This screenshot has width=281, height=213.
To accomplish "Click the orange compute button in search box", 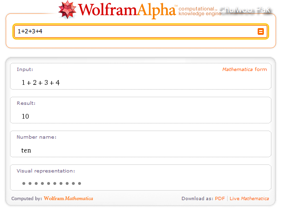I will (x=261, y=31).
